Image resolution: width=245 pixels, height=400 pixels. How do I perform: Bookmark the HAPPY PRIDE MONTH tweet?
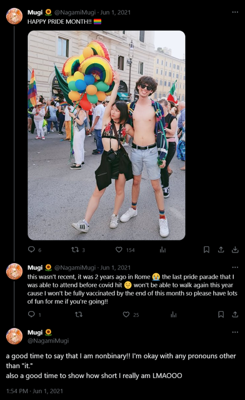[x=206, y=249]
